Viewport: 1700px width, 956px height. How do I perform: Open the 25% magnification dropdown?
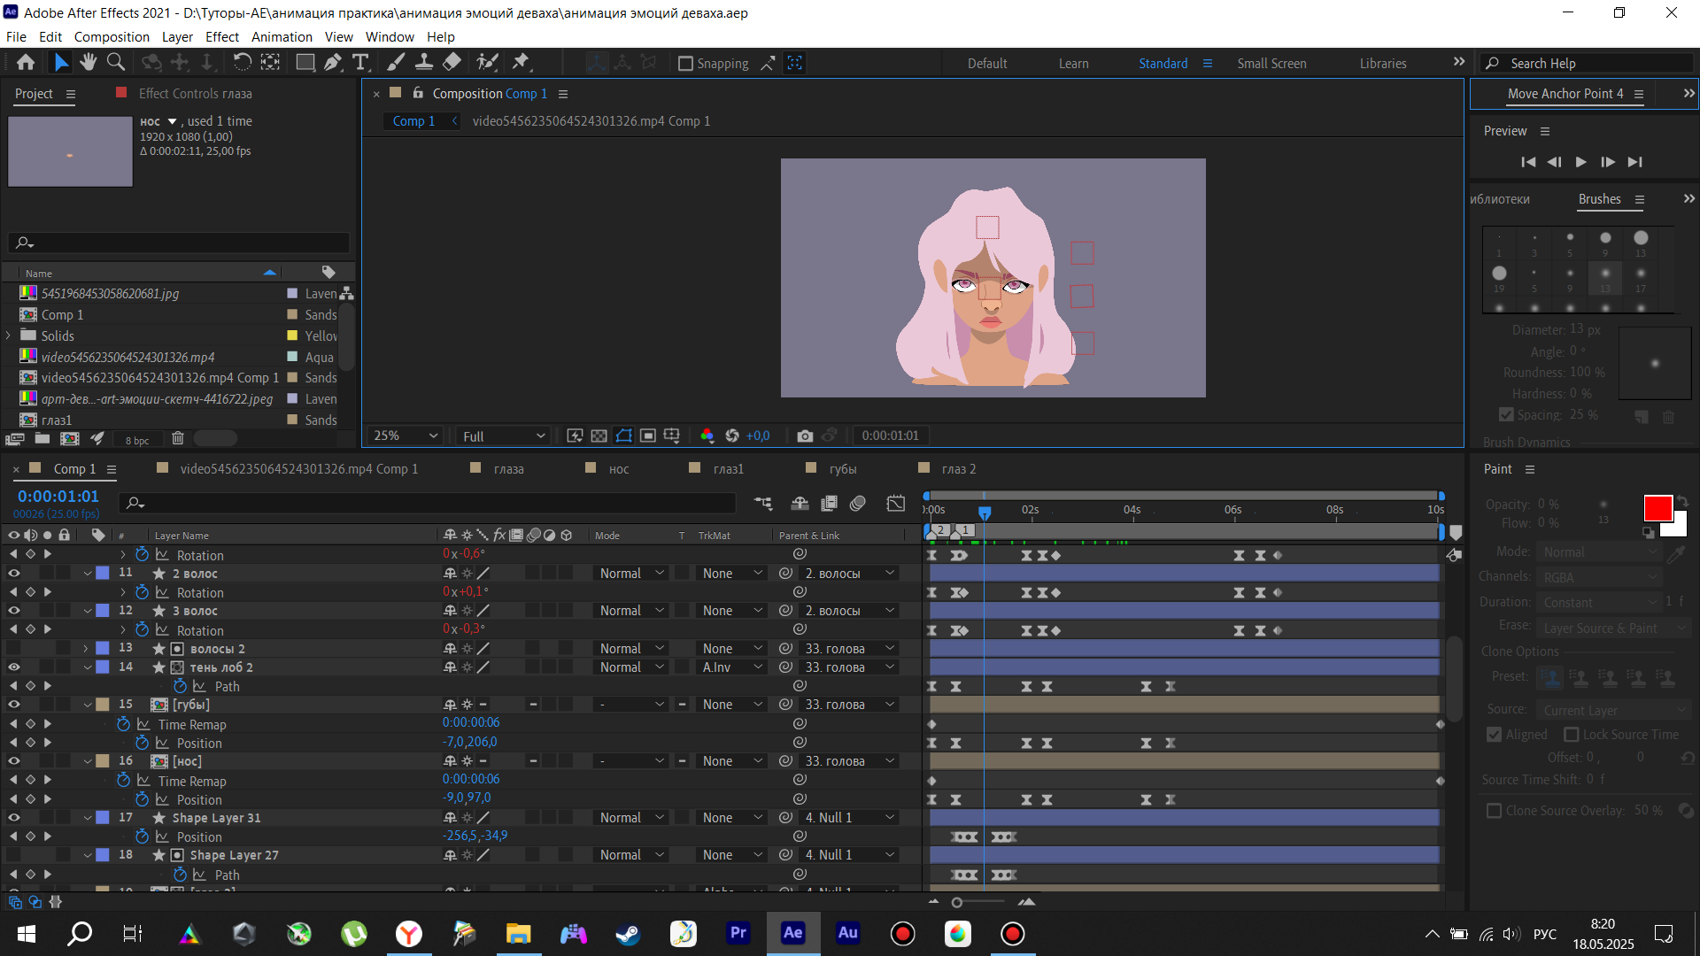pos(406,436)
